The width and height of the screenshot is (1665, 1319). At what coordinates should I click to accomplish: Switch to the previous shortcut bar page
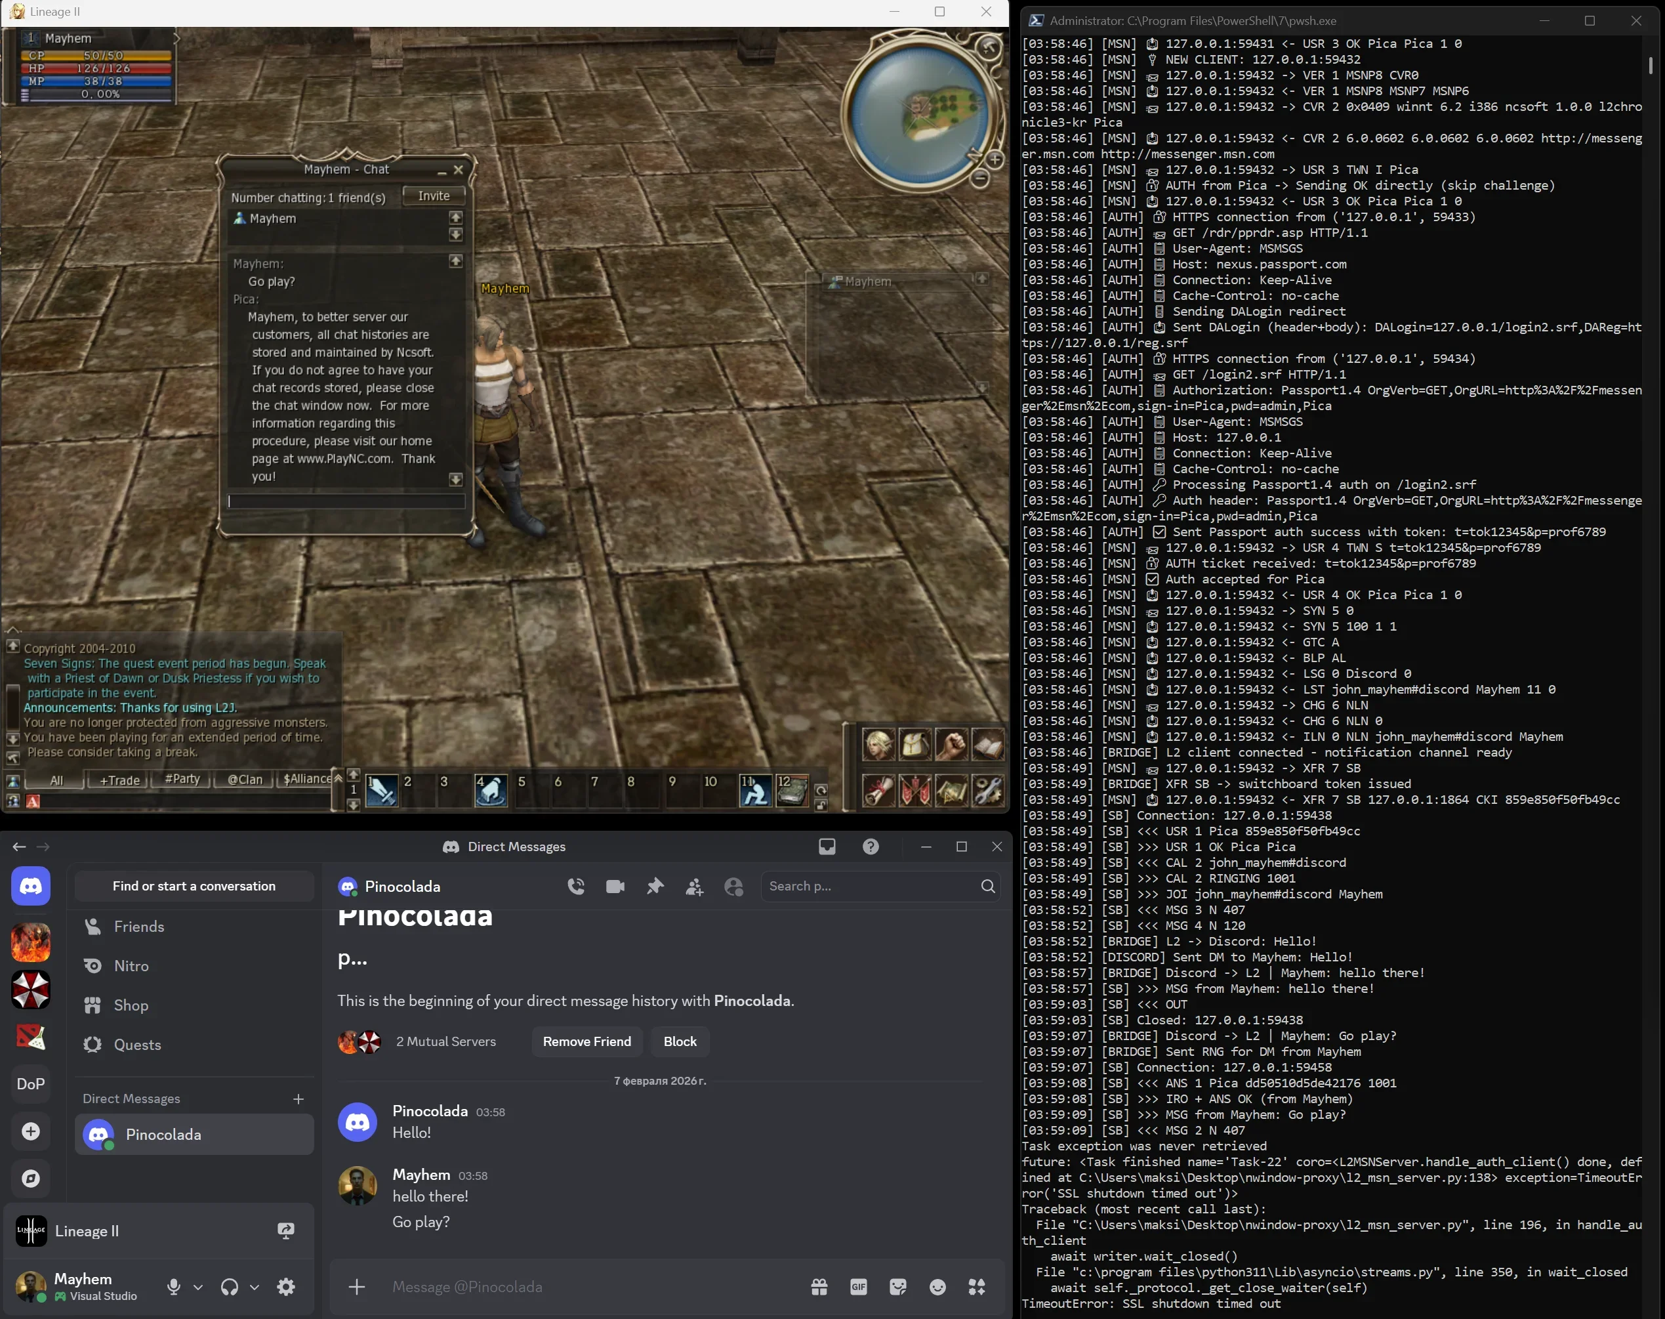coord(354,805)
